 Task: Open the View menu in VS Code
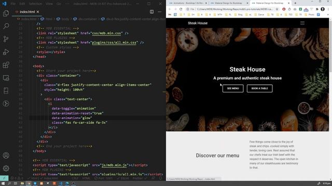pos(49,4)
